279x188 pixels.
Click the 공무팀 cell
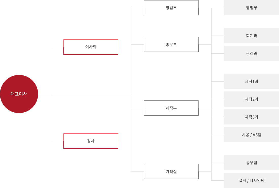click(x=252, y=163)
